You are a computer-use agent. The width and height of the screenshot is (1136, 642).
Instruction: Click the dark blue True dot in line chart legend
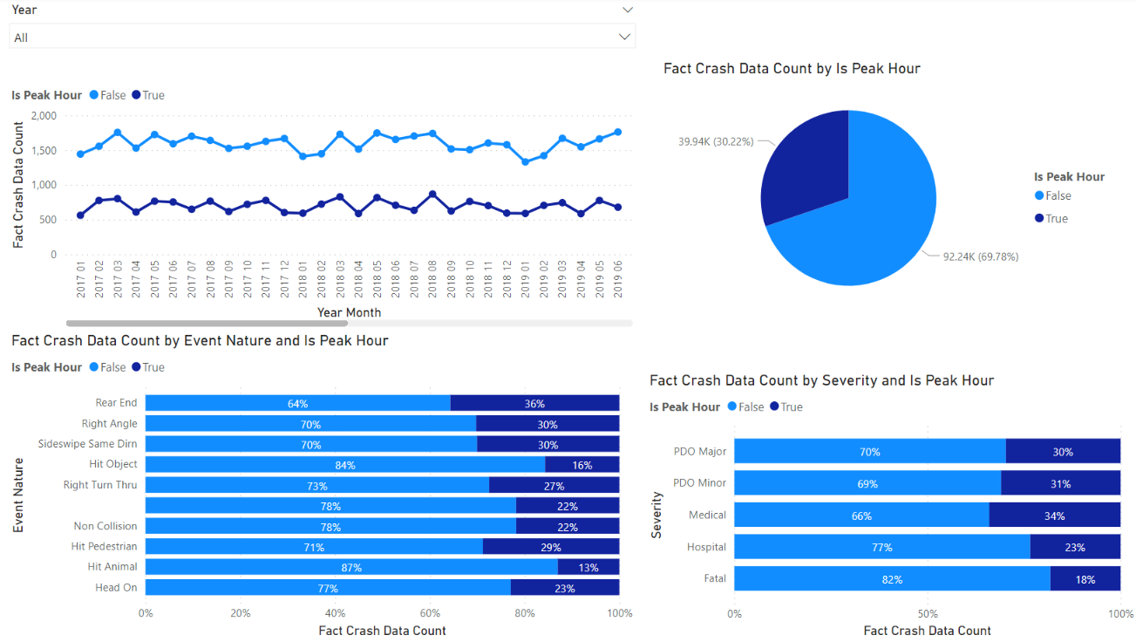[x=137, y=95]
